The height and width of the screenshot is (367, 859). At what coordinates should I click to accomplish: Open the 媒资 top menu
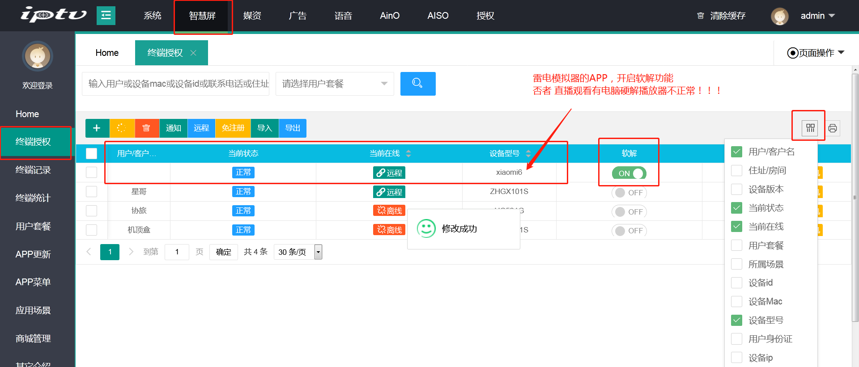[252, 16]
